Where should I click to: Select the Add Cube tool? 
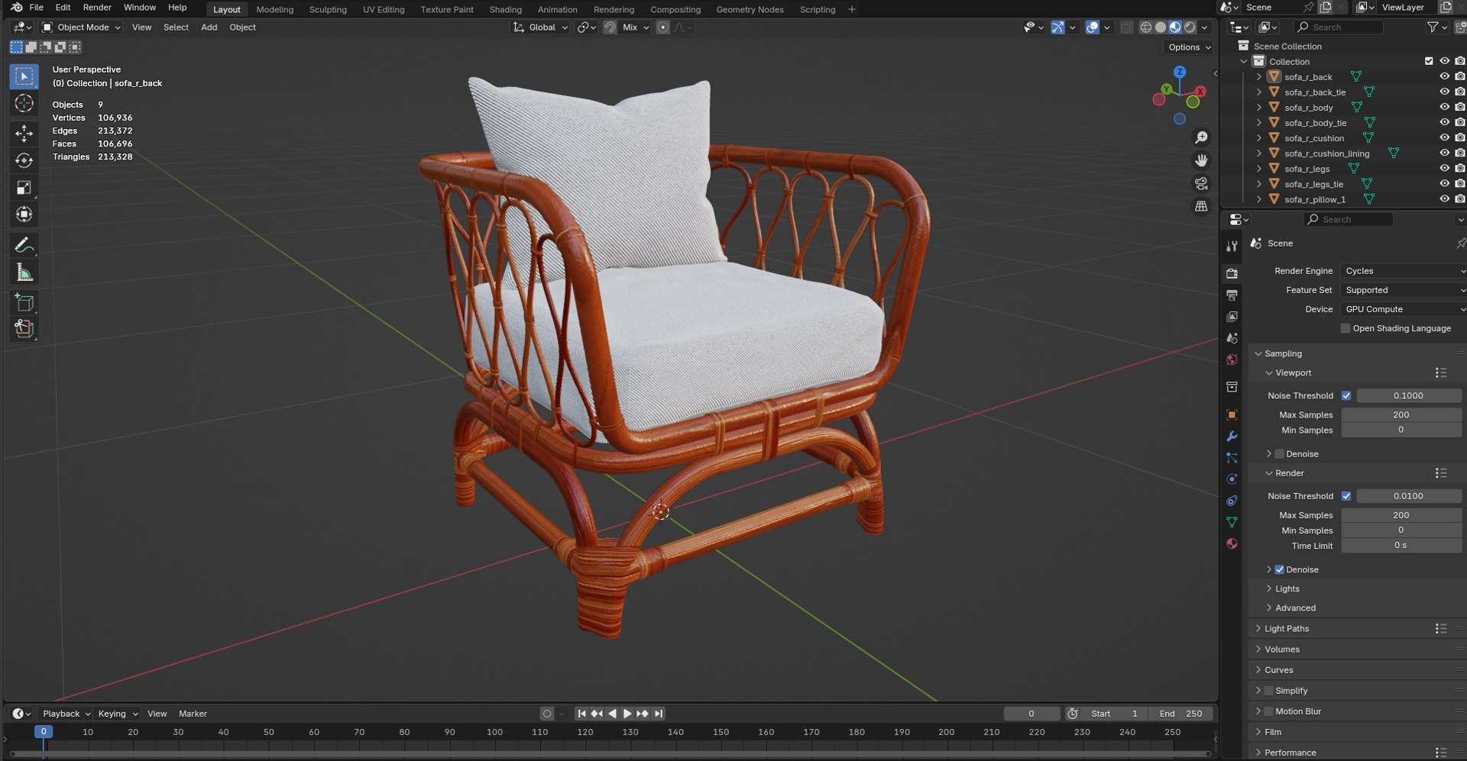[x=24, y=302]
